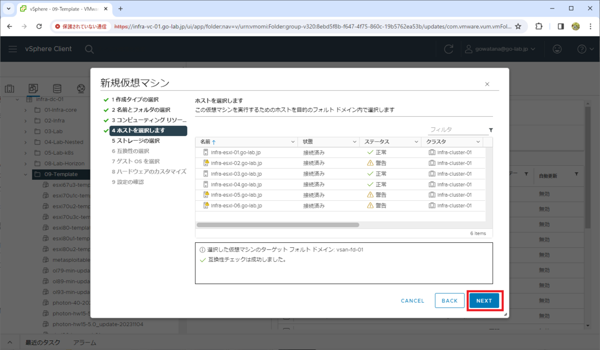
Task: Open a new Chrome tab with plus
Action: [120, 9]
